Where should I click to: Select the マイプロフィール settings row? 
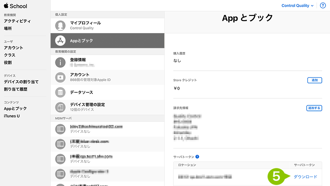(107, 26)
